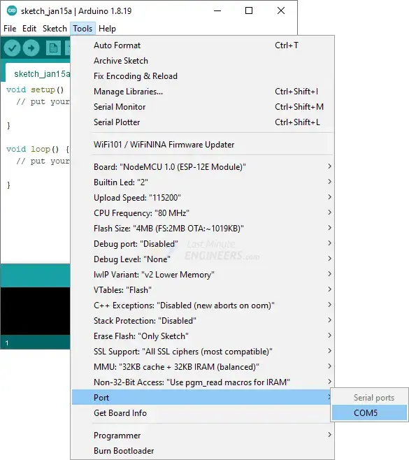This screenshot has height=460, width=409.
Task: Click the highlighted Port menu entry
Action: [203, 398]
